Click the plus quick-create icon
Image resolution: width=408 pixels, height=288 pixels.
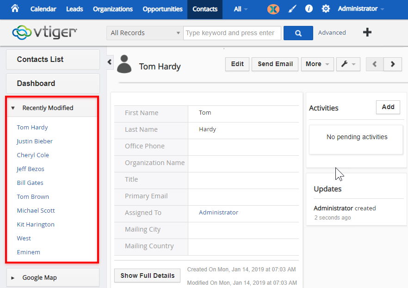[x=367, y=32]
